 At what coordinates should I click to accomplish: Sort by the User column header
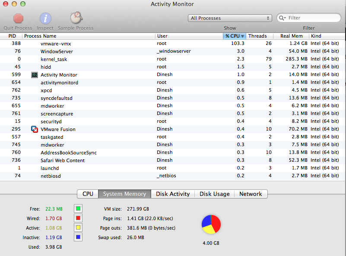(189, 36)
